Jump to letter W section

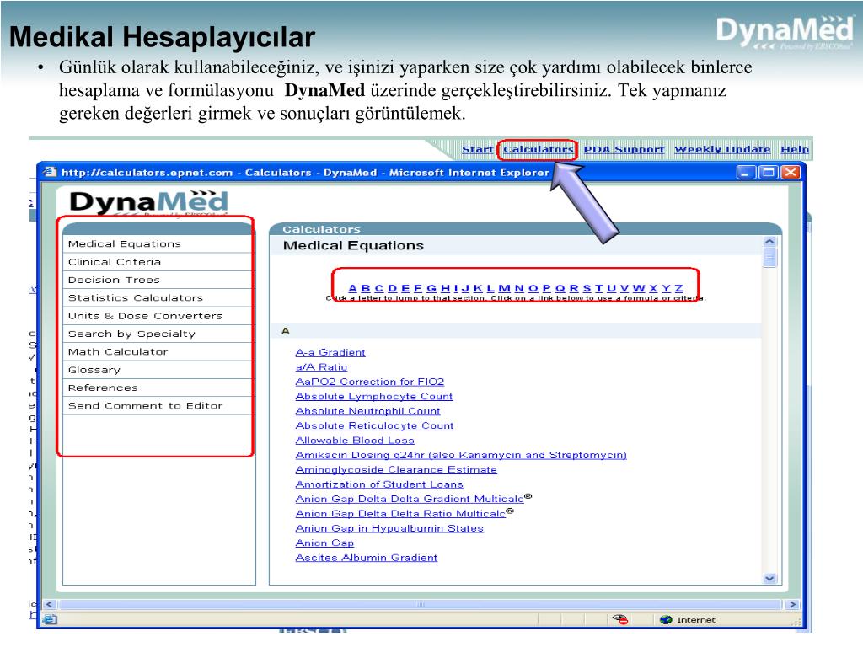click(x=639, y=288)
